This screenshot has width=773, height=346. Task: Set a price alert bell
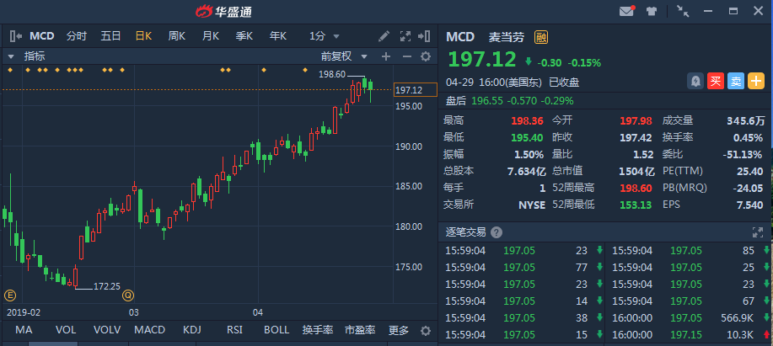(695, 81)
